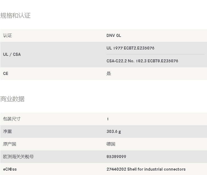
Task: Select the eCl@ss row label
Action: pos(10,169)
